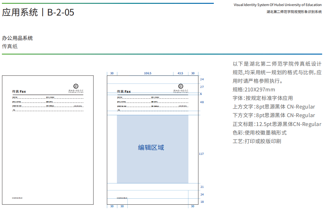Click the 18 dimension label at the bottom right
Screen dimensions: 325x212
pos(202,202)
